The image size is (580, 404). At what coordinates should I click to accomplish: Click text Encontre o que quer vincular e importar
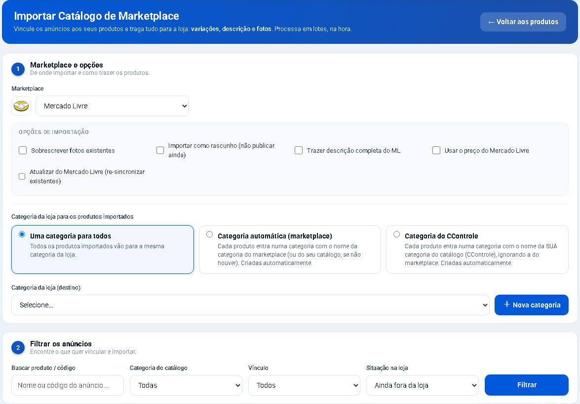[83, 352]
